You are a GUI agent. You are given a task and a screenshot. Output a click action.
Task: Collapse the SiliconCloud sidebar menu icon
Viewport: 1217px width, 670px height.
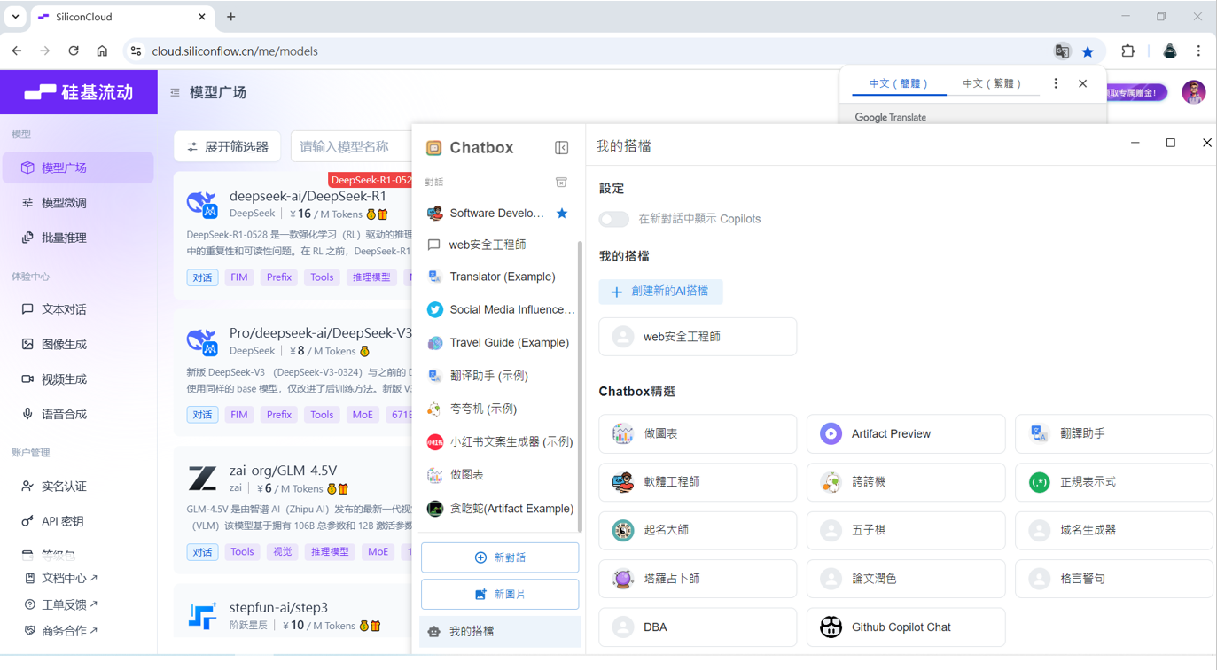pos(175,92)
